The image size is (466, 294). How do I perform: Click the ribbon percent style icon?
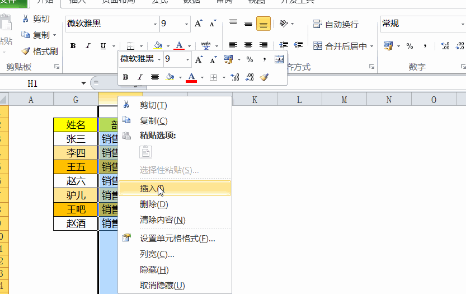tap(410, 46)
